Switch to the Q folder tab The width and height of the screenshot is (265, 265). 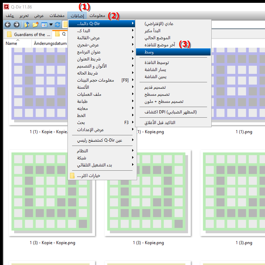click(60, 34)
